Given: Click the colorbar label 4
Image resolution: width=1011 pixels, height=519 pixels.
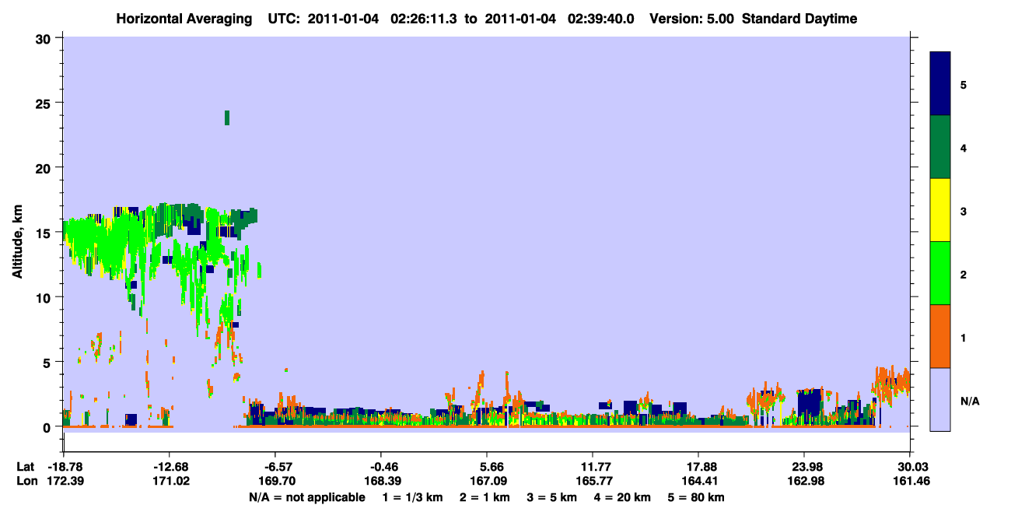Looking at the screenshot, I should (964, 147).
